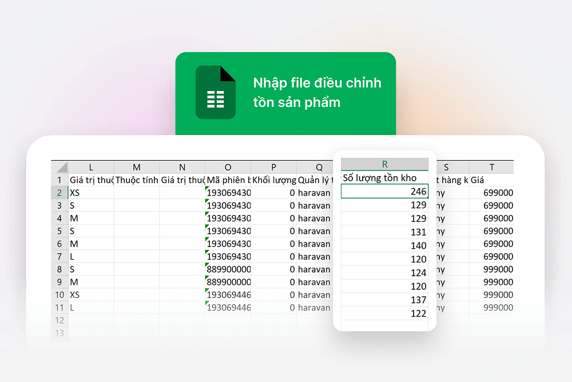Click variant code 889900000 in row 8
This screenshot has height=382, width=572.
pos(228,269)
